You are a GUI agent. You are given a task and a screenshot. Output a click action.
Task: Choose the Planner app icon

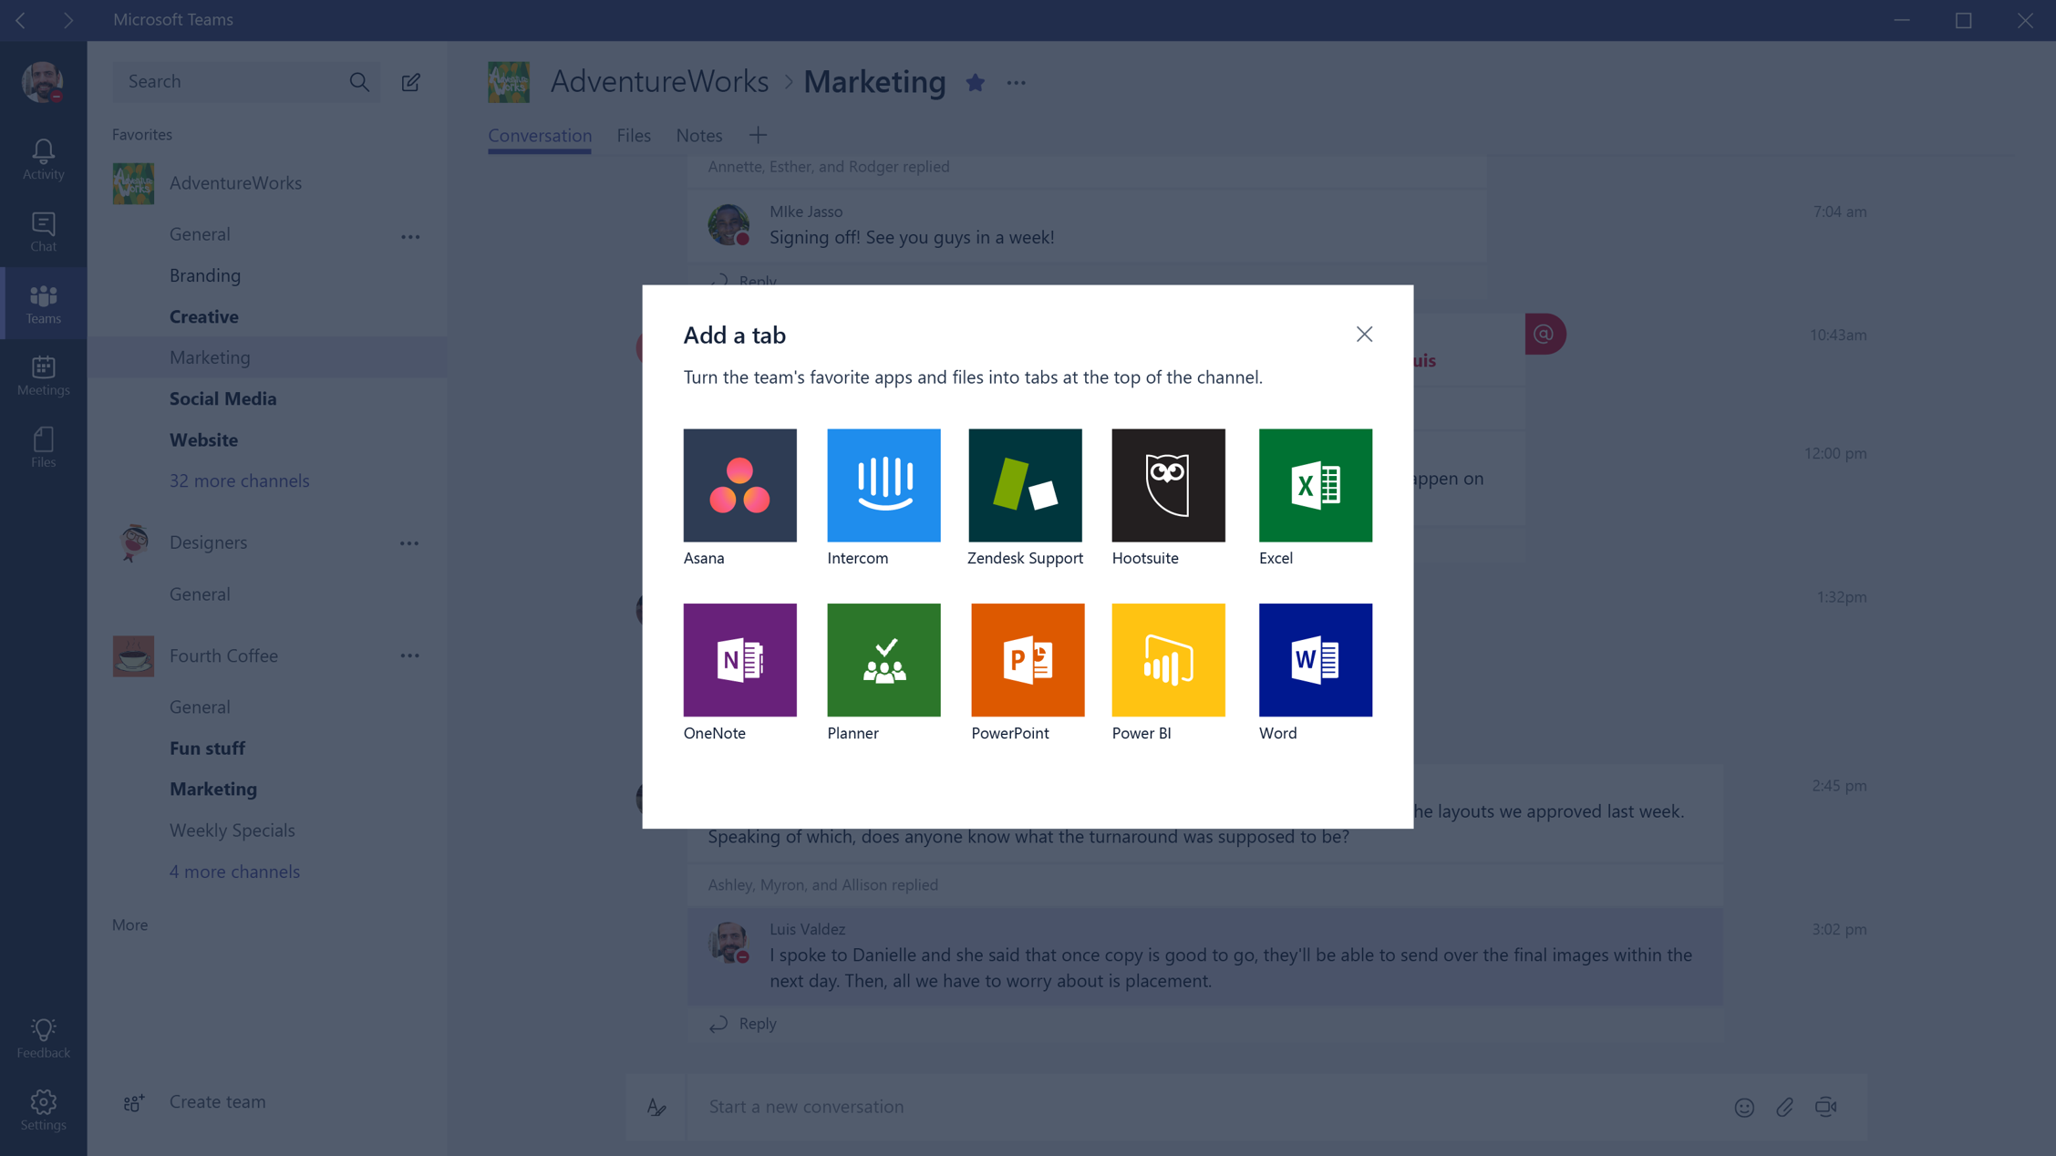[883, 659]
